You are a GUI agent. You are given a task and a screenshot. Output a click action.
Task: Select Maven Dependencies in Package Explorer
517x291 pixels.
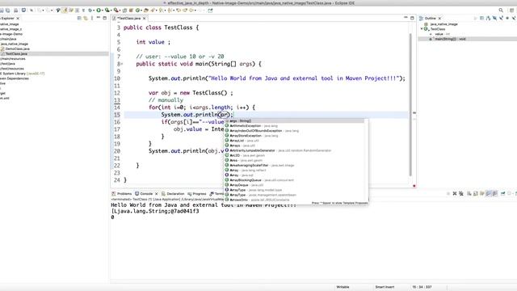[15, 78]
